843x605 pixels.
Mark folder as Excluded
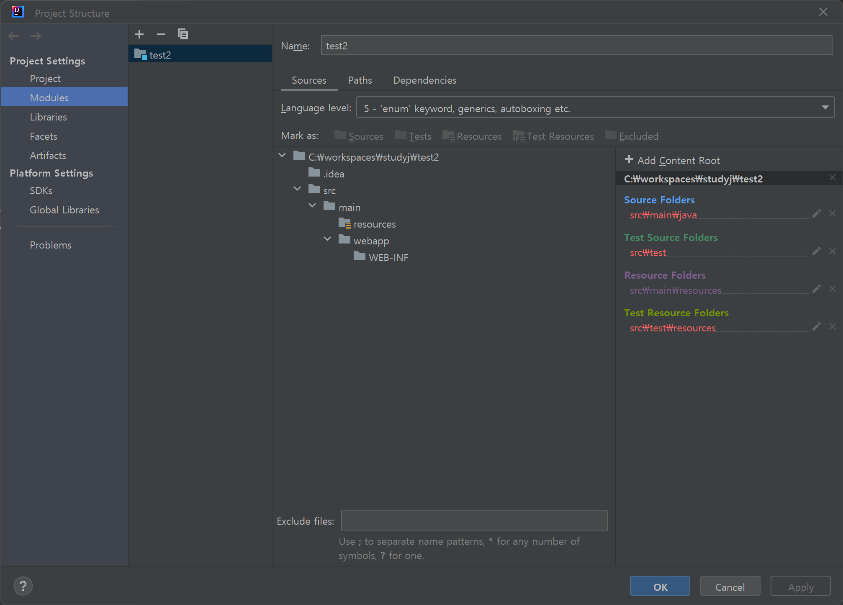click(632, 136)
